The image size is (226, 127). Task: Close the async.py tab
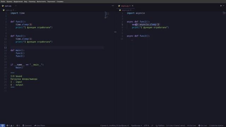[132, 6]
